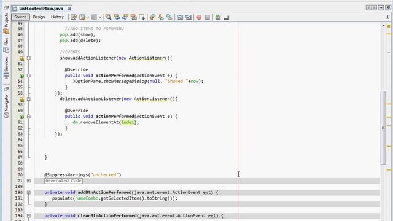
Task: Open back navigation history dropdown arrow
Action: [88, 17]
